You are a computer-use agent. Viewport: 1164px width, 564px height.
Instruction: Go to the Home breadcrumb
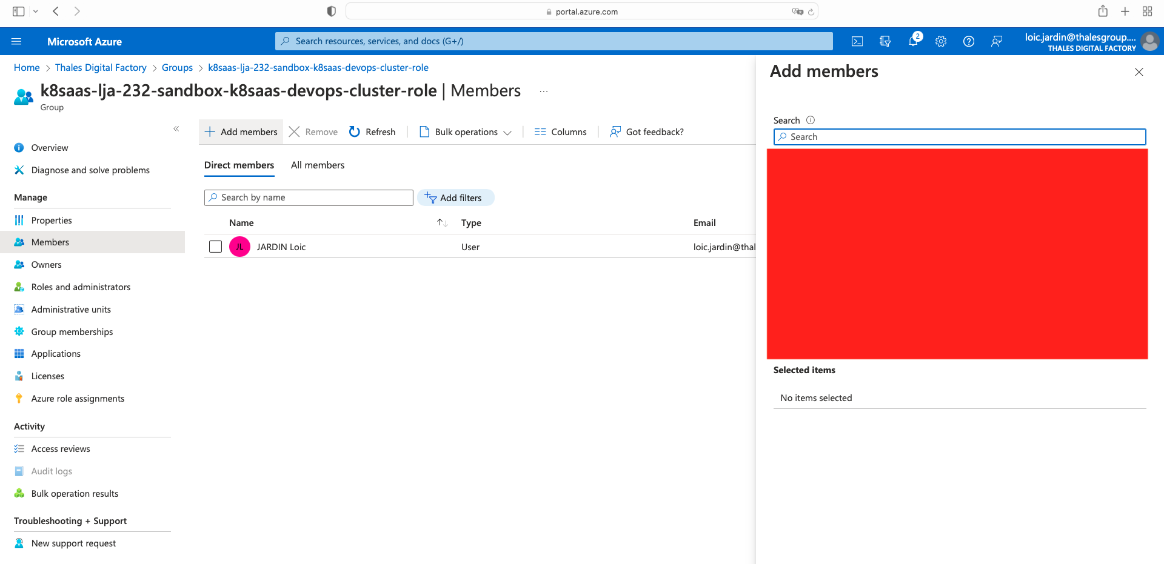27,67
